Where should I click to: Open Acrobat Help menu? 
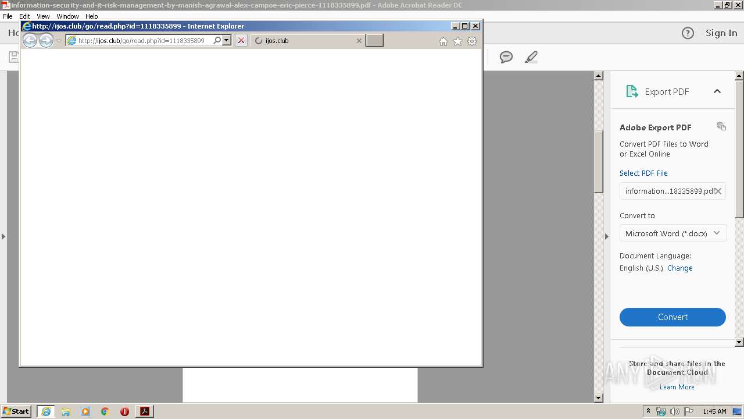point(91,16)
